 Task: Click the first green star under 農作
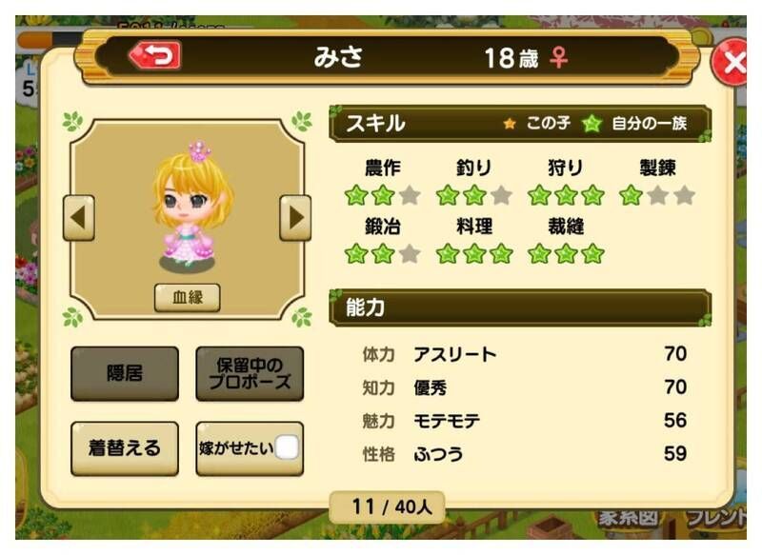(x=356, y=195)
